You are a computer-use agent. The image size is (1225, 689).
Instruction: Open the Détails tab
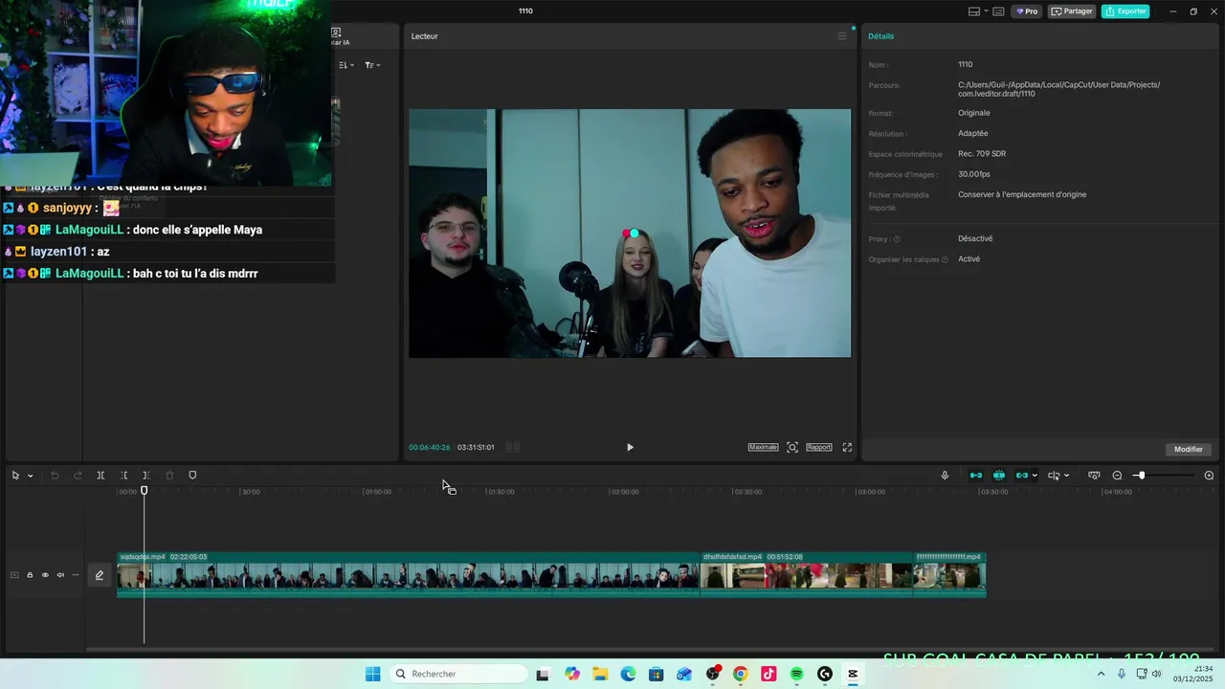(880, 36)
